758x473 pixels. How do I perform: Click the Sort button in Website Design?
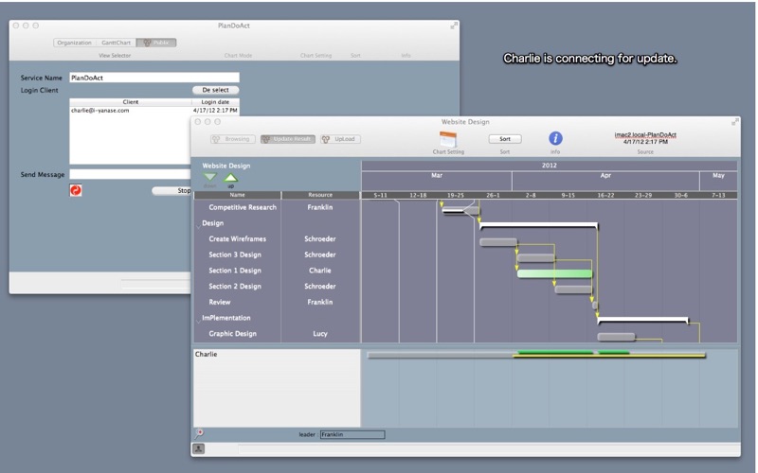(505, 138)
